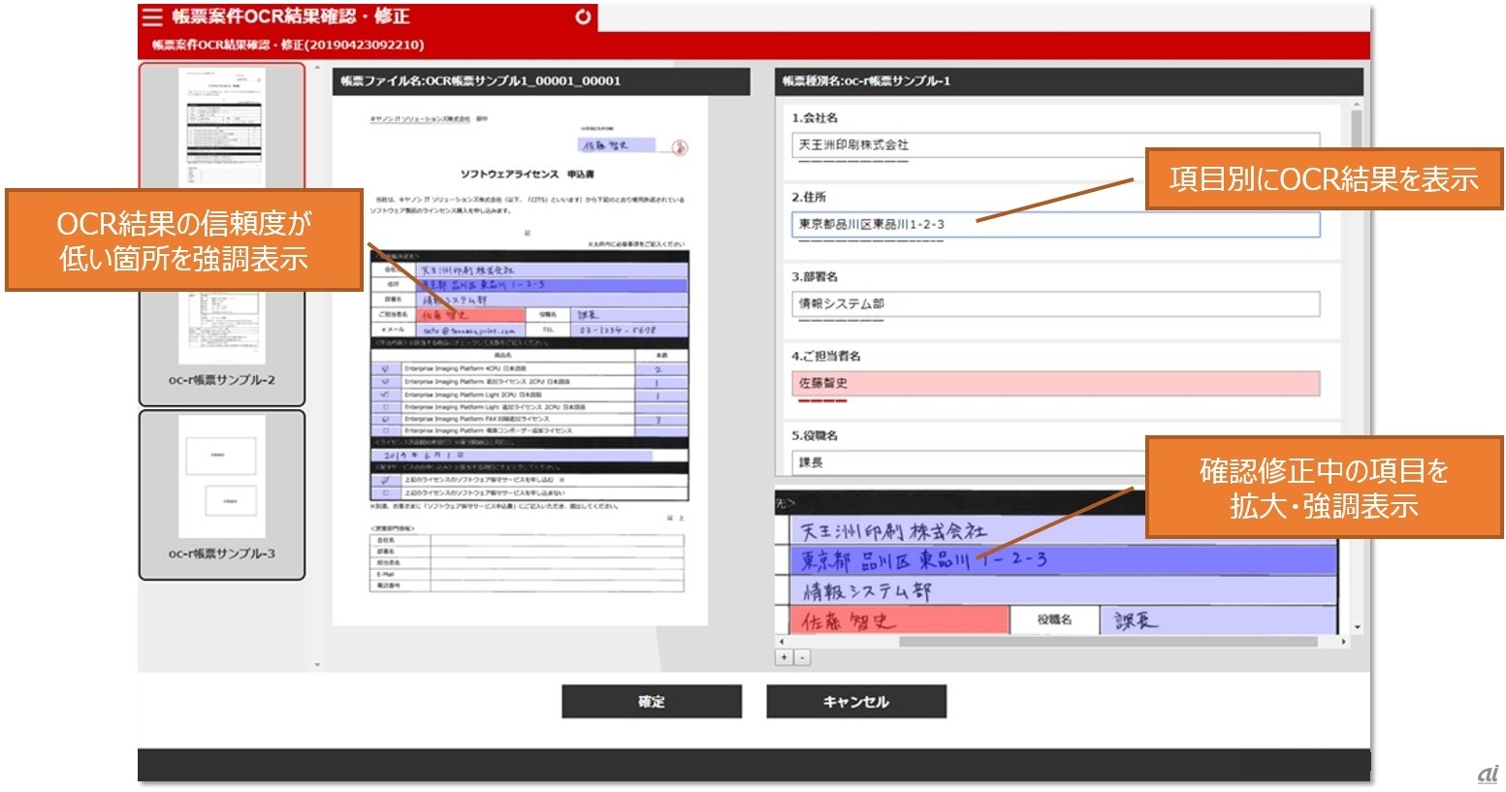Open the hamburger menu in the red header
Image resolution: width=1506 pixels, height=792 pixels.
[x=152, y=16]
